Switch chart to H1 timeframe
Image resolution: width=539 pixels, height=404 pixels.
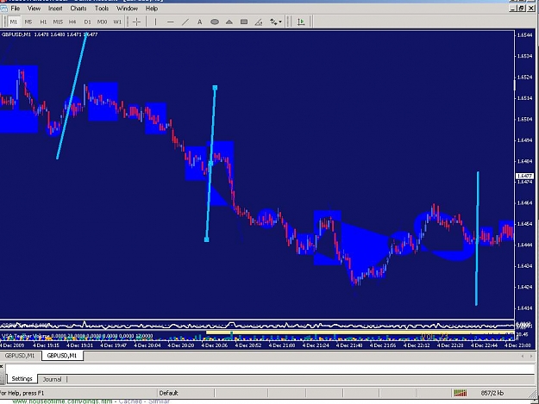click(x=43, y=22)
